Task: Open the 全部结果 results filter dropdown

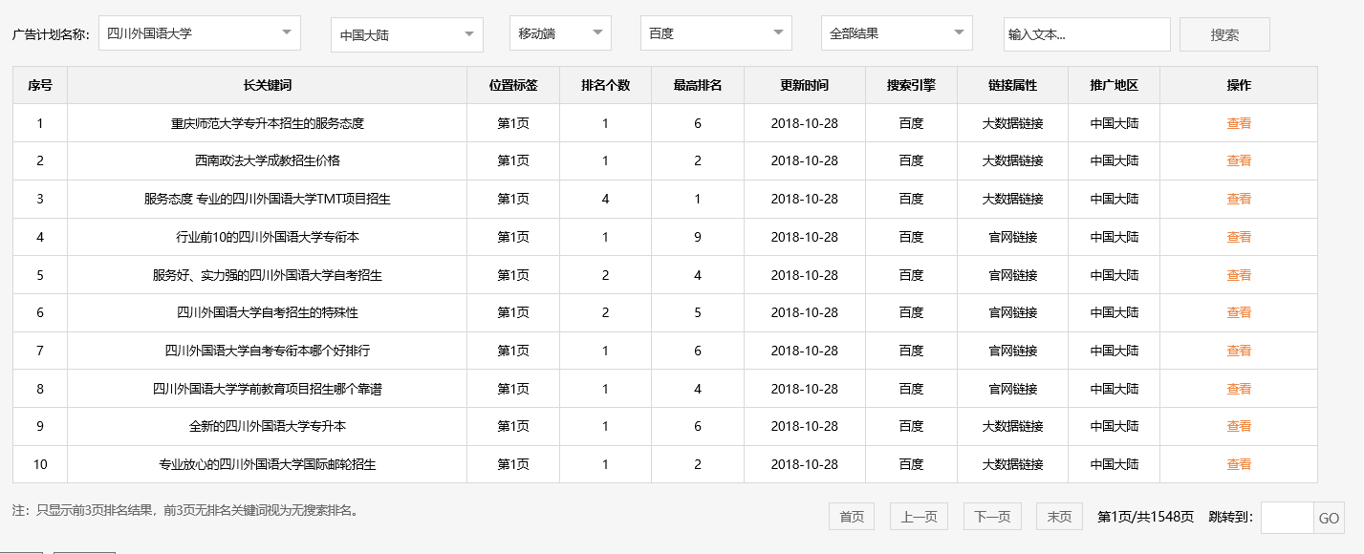Action: tap(895, 32)
